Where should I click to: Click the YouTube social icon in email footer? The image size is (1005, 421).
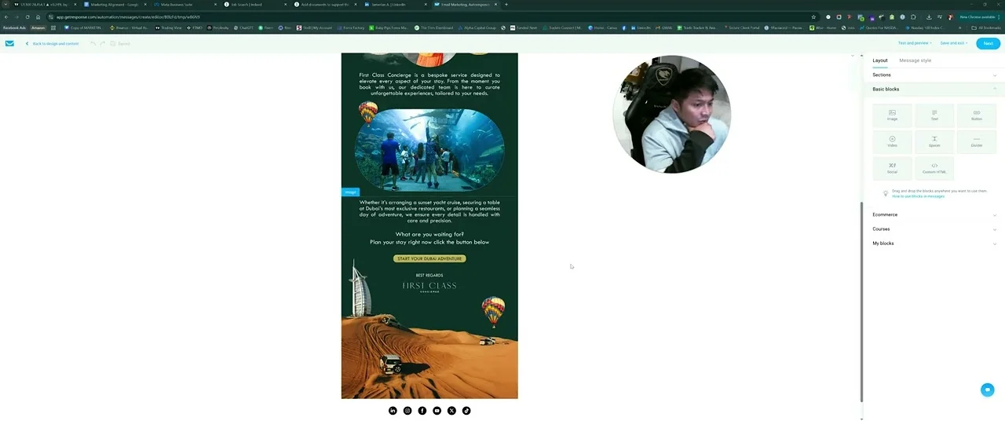(437, 410)
